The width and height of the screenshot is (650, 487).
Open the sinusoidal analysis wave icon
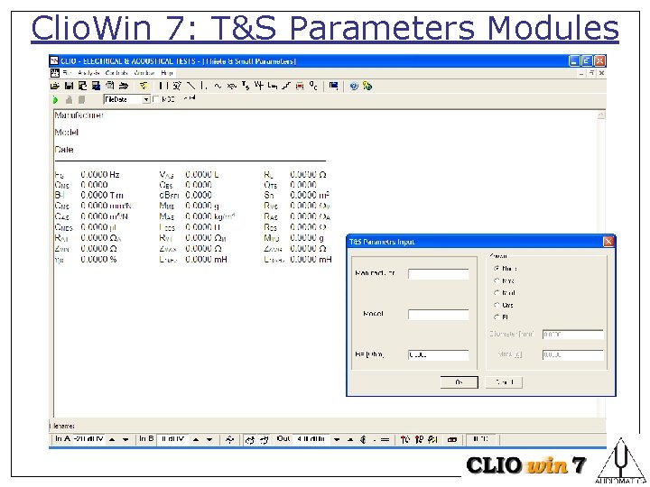point(218,87)
